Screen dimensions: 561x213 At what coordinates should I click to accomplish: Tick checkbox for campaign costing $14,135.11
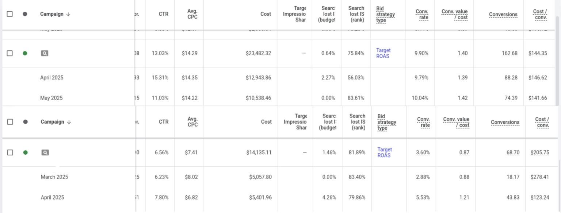(x=10, y=152)
